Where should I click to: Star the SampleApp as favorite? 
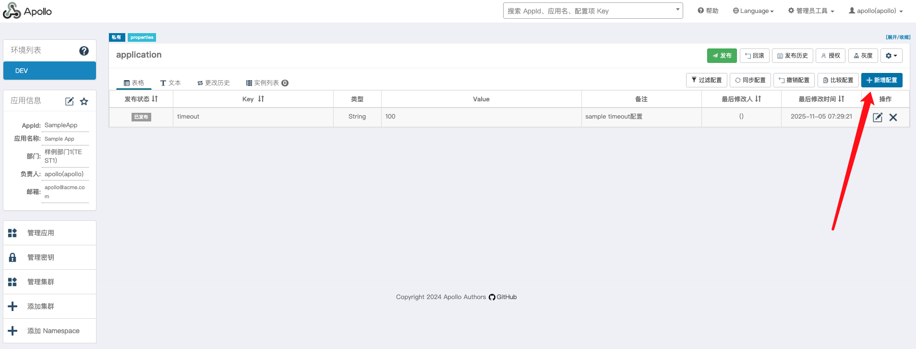click(84, 101)
